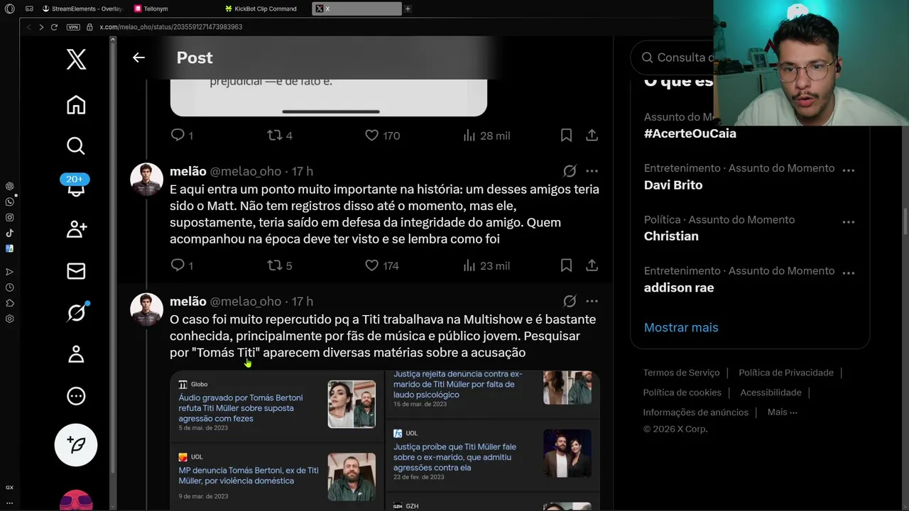The height and width of the screenshot is (511, 909).
Task: Bookmark the post with 28 mil views
Action: tap(566, 135)
